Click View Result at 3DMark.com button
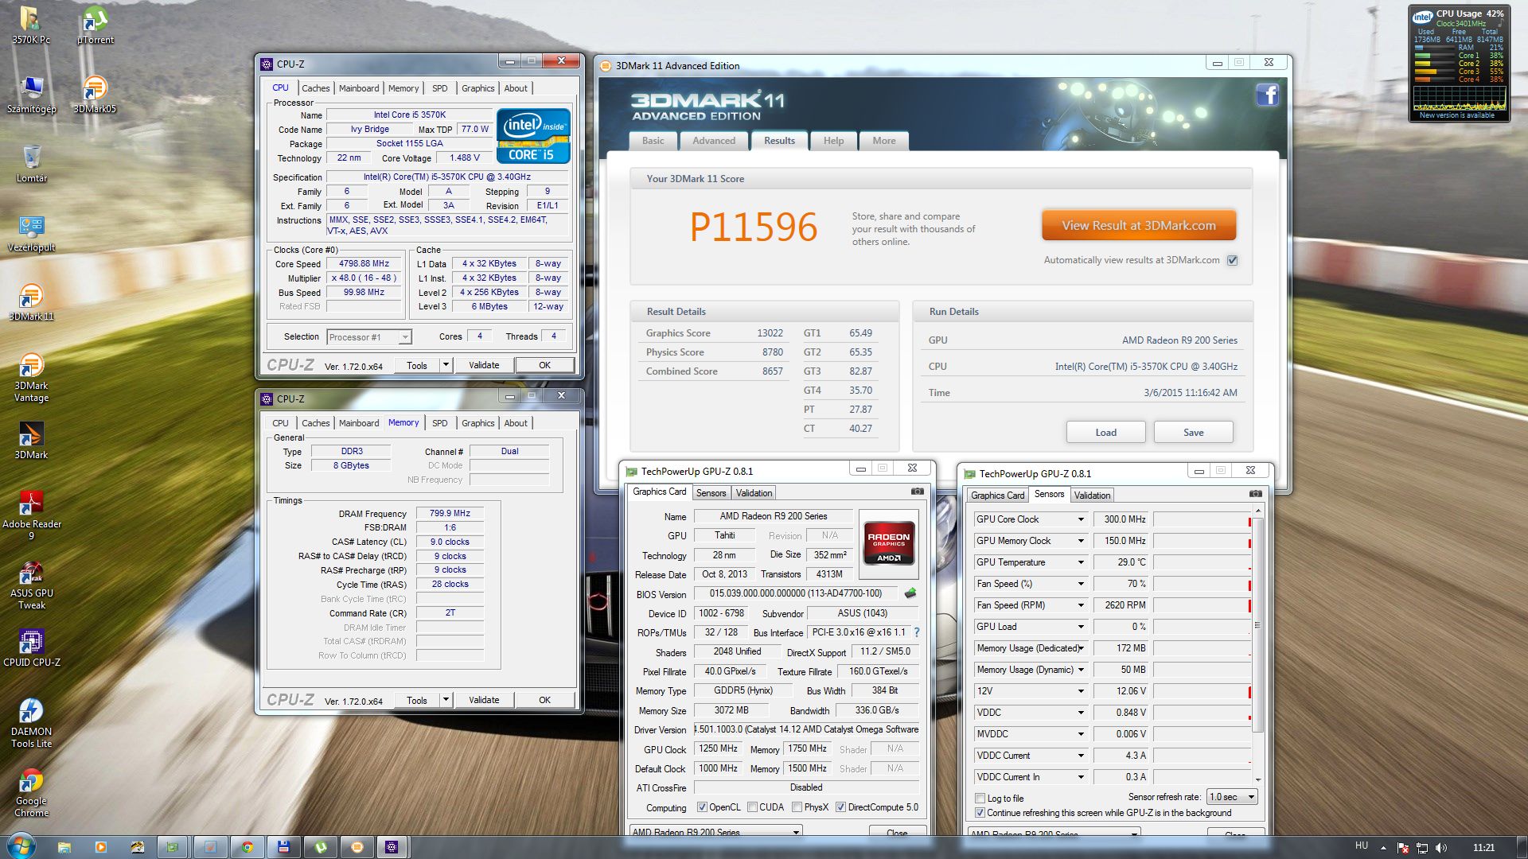 pyautogui.click(x=1138, y=226)
